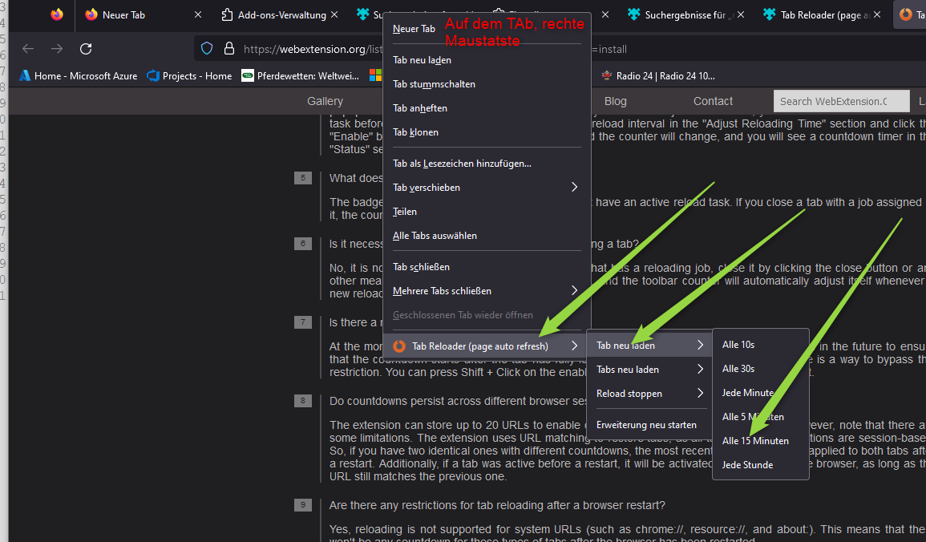This screenshot has width=926, height=542.
Task: Select 'Tab stummschalten' in context menu
Action: coord(434,84)
